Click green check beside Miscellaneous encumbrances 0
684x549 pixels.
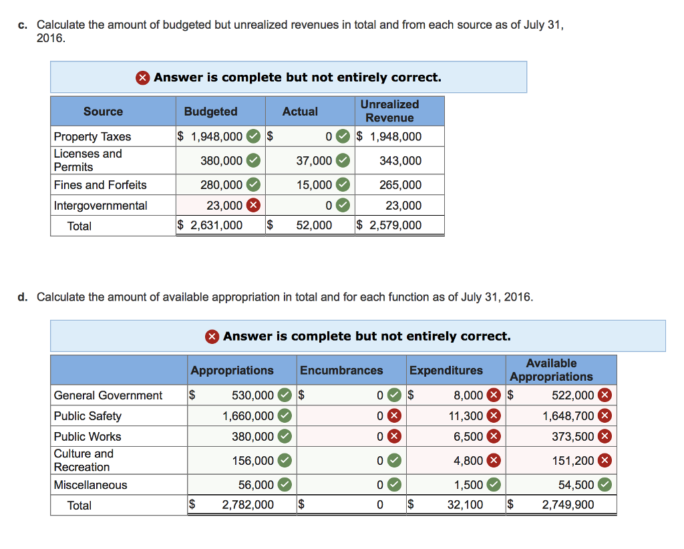(x=394, y=484)
